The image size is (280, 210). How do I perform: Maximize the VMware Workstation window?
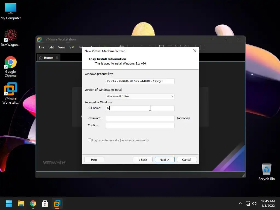point(226,39)
